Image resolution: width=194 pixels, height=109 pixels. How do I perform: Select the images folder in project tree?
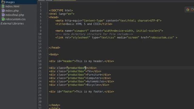(10, 2)
